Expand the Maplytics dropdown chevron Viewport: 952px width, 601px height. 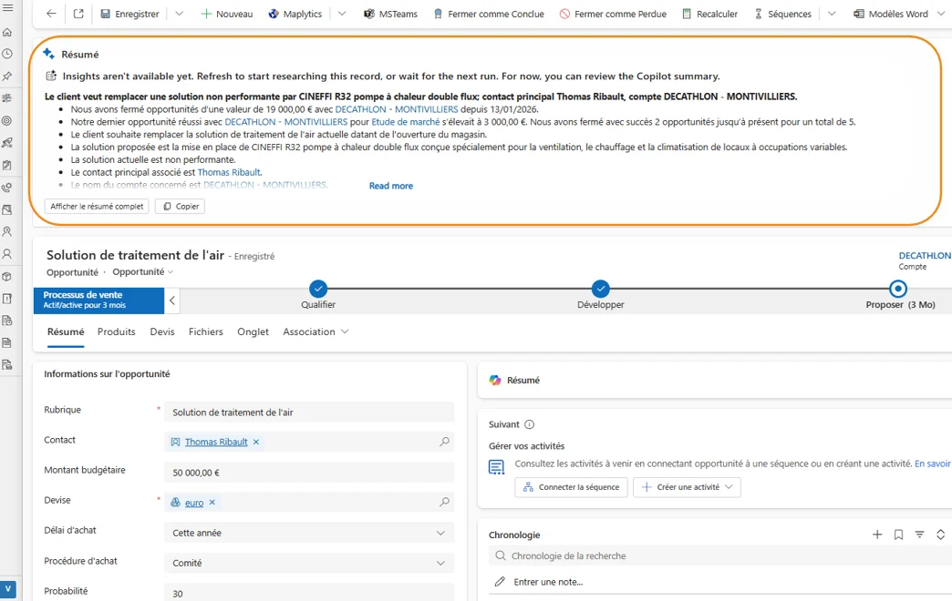[342, 14]
